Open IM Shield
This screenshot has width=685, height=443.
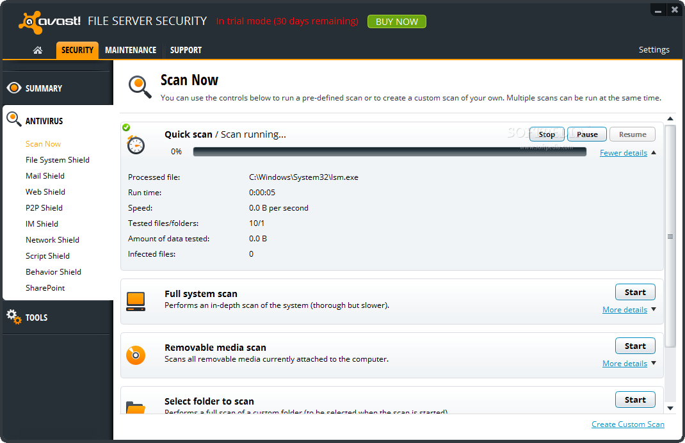42,223
